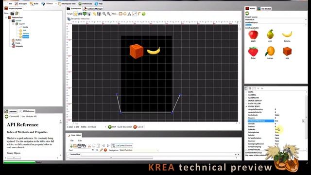Click the green speech-bubble toolbar icon
311x175 pixels.
coord(85,14)
